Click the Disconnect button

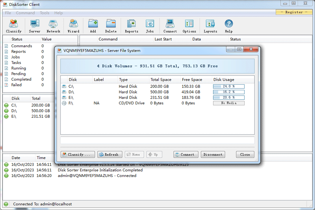[213, 154]
